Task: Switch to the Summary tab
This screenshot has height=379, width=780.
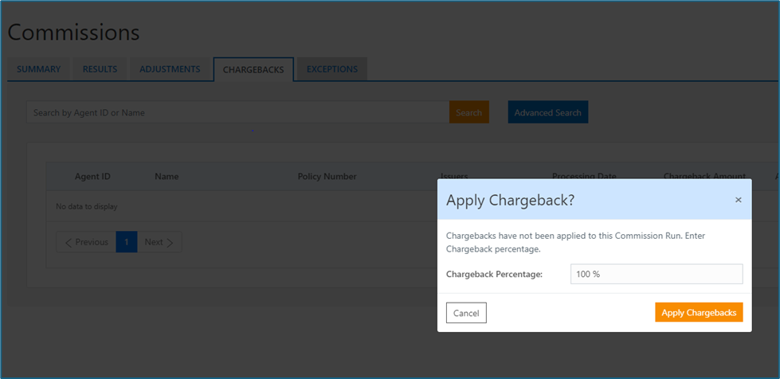Action: [39, 69]
